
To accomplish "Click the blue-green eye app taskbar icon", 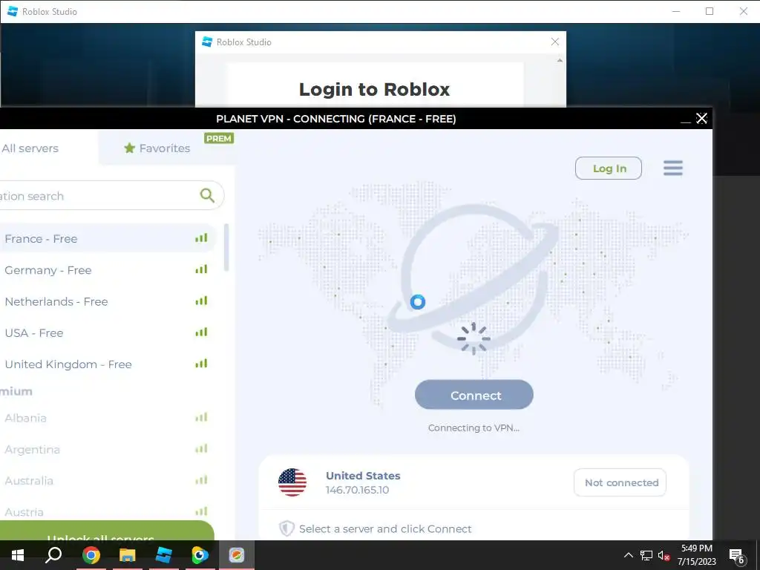I will point(200,555).
